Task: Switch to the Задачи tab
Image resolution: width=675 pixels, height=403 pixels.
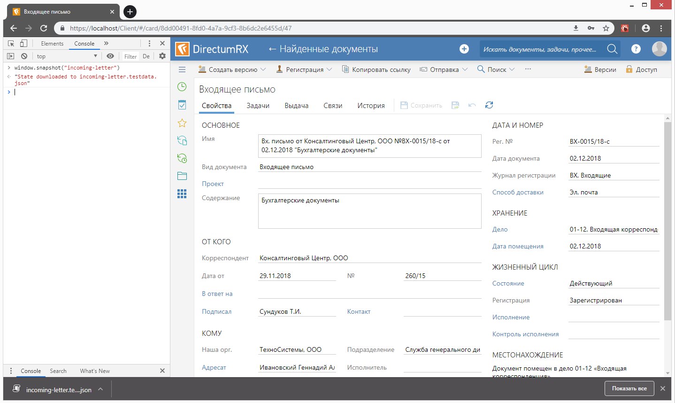Action: click(x=258, y=106)
